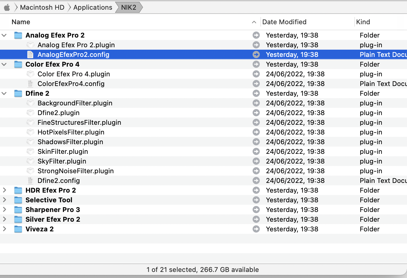Select SkyFilter.plugin file name
The width and height of the screenshot is (407, 278).
tap(62, 161)
